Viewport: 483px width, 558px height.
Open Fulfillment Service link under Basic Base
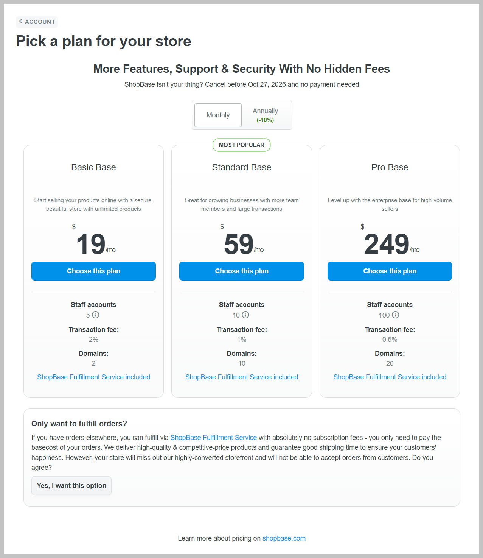click(x=93, y=377)
